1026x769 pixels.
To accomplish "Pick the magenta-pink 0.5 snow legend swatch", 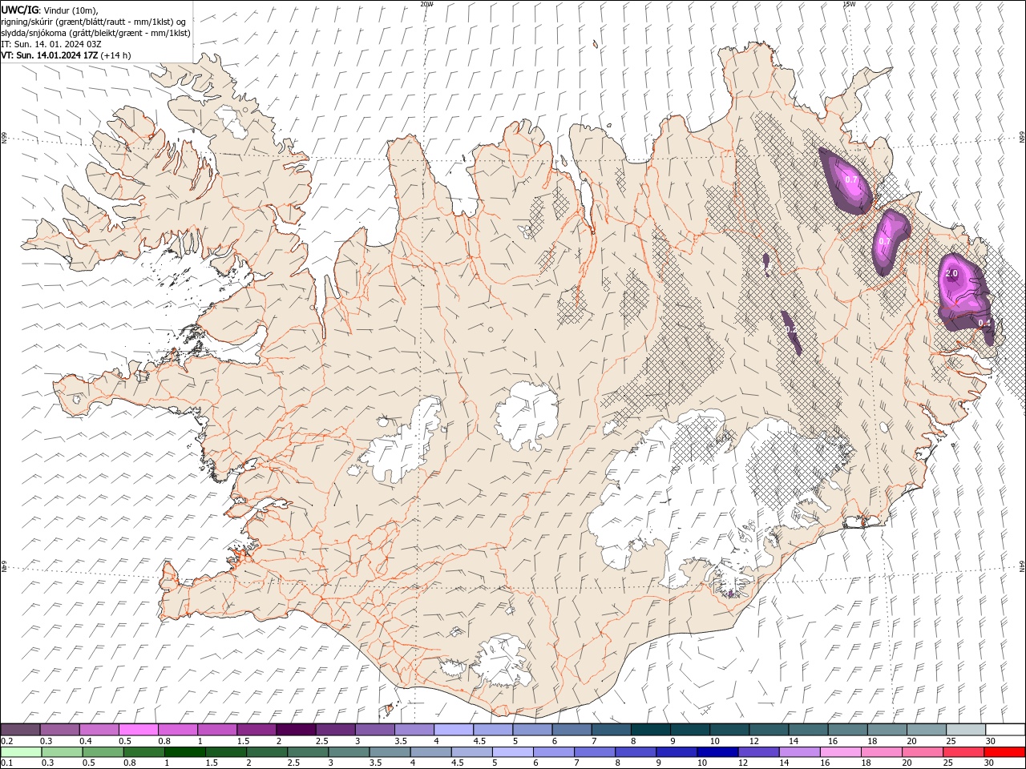I will (x=139, y=729).
